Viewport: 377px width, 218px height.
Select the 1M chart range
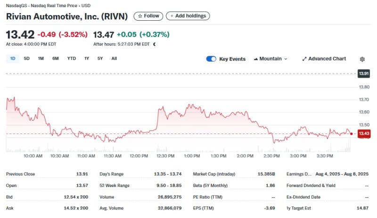click(x=41, y=59)
